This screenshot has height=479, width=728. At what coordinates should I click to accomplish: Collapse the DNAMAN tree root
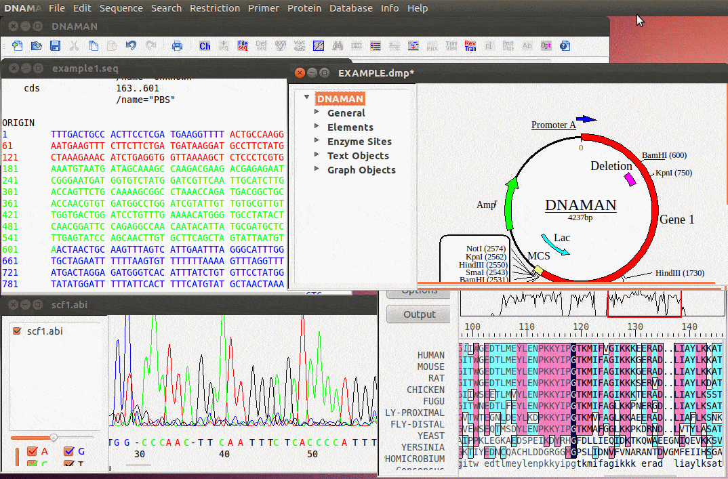306,98
